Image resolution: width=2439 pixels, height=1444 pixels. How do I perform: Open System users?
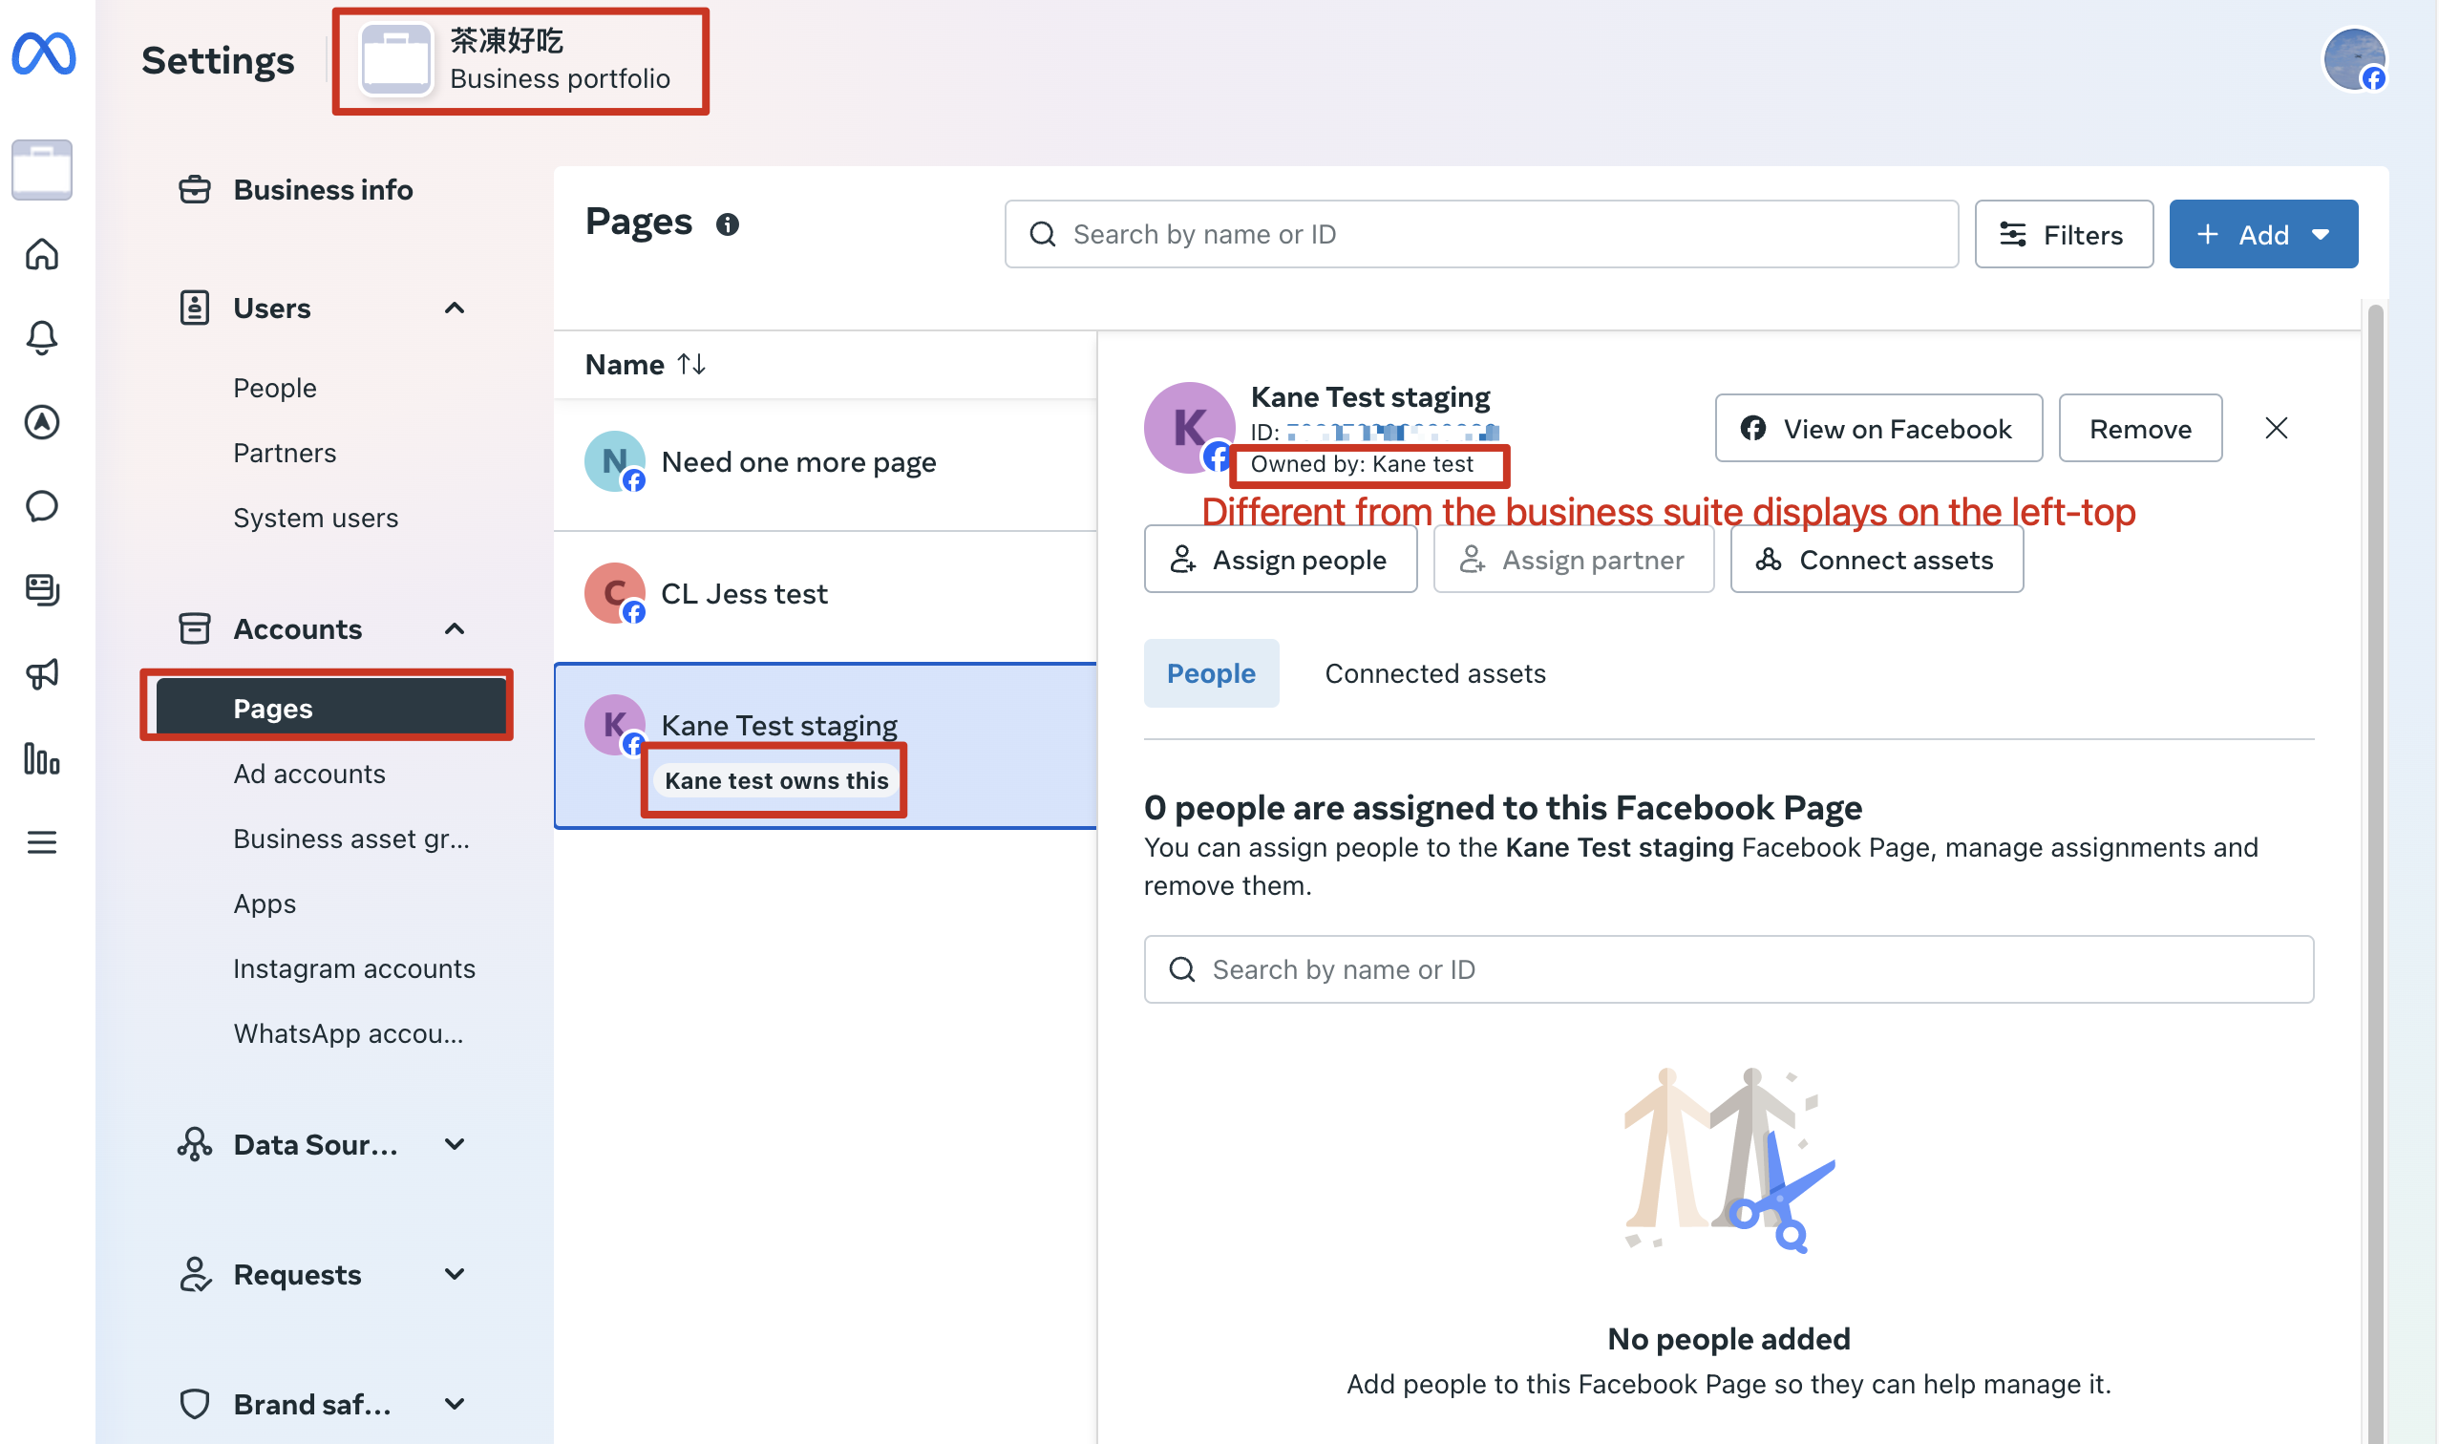tap(316, 518)
